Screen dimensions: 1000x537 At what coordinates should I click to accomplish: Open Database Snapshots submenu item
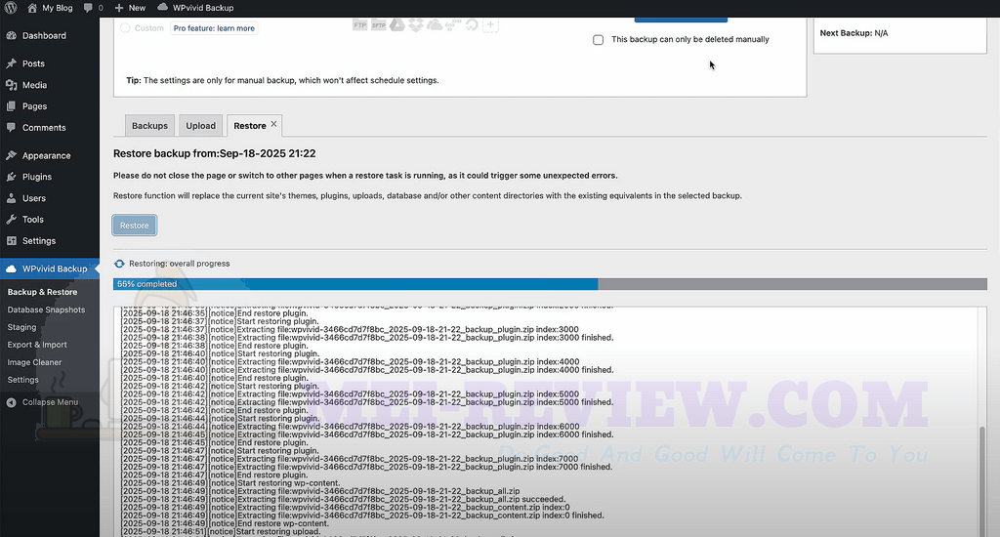(46, 310)
